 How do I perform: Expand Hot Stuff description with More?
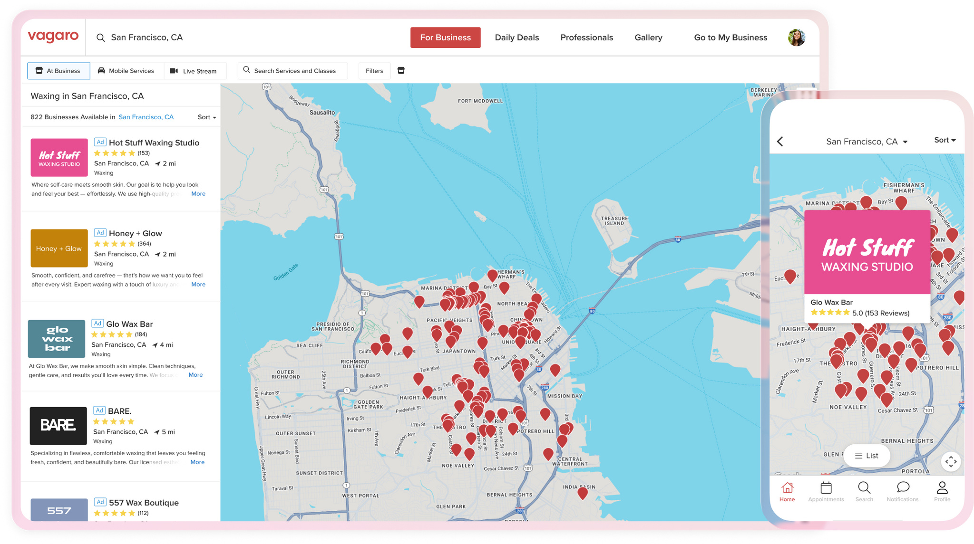coord(198,194)
